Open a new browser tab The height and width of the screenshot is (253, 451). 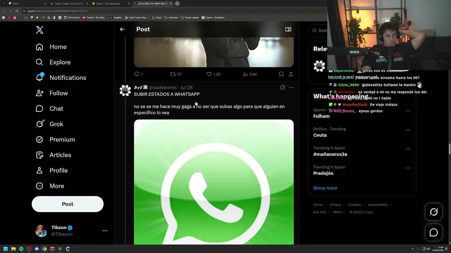pos(177,4)
